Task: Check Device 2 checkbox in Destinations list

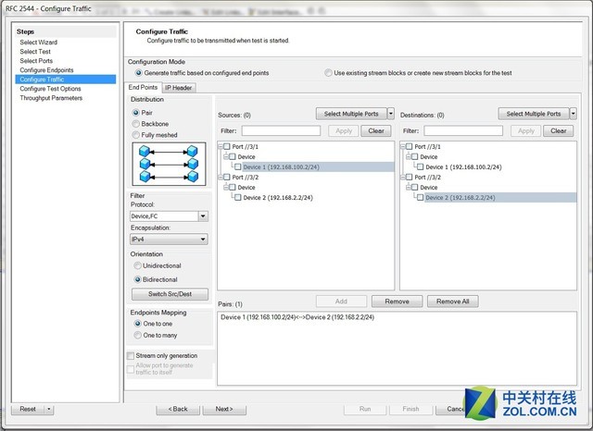Action: point(420,197)
